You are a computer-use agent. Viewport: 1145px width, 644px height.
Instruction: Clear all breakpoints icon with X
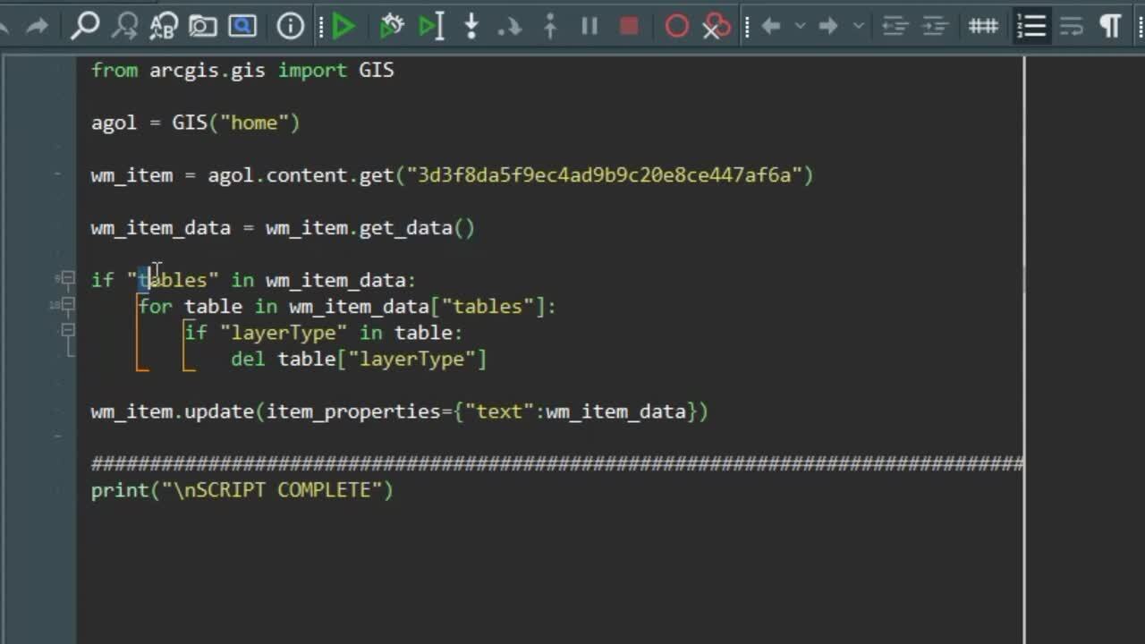[716, 27]
